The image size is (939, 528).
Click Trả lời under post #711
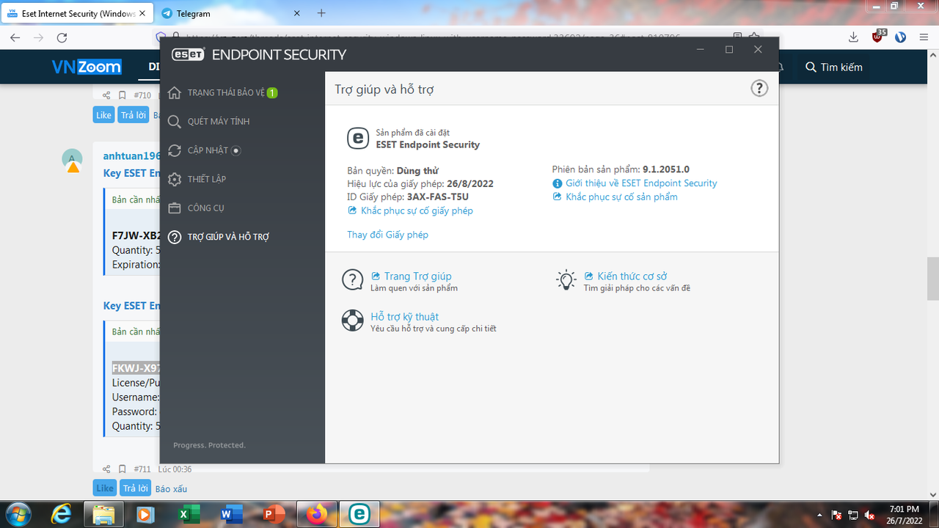[135, 488]
